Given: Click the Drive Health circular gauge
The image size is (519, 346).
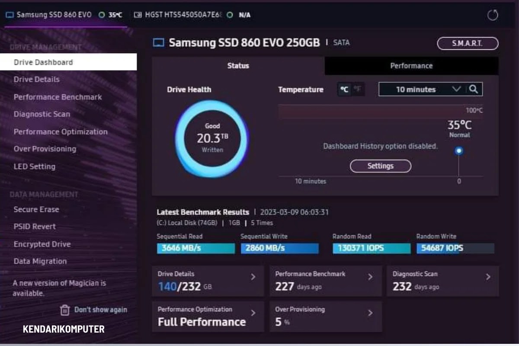Looking at the screenshot, I should coord(212,138).
